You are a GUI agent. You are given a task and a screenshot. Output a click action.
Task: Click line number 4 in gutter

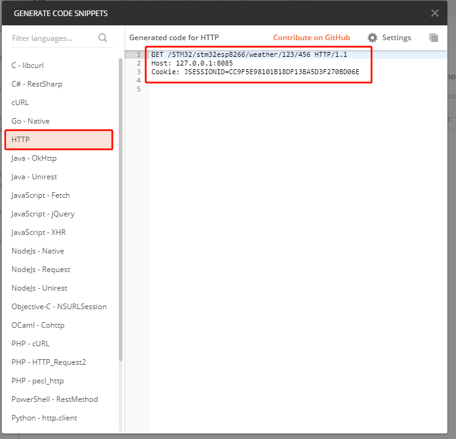[x=139, y=80]
